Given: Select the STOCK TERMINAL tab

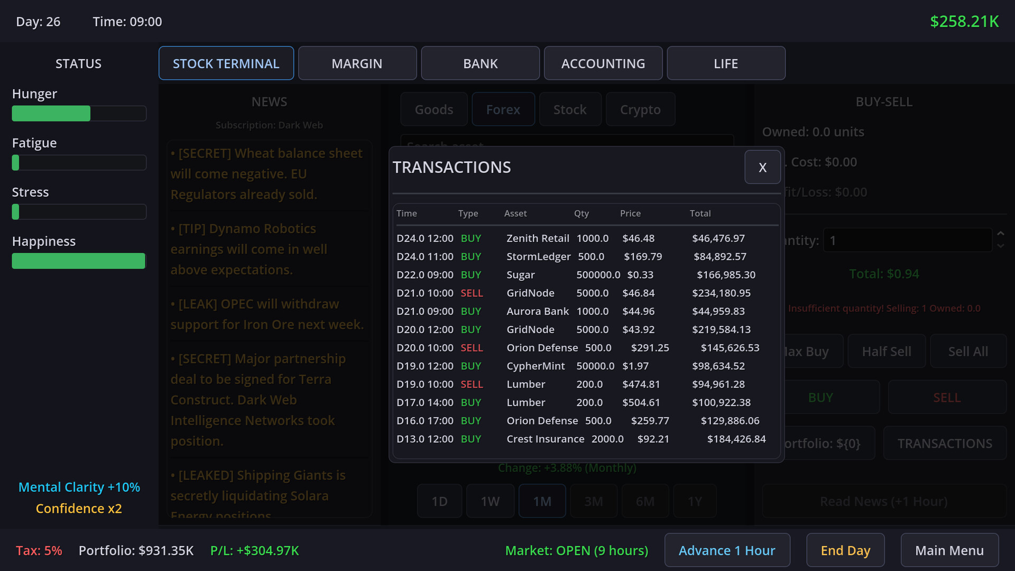Looking at the screenshot, I should click(226, 63).
